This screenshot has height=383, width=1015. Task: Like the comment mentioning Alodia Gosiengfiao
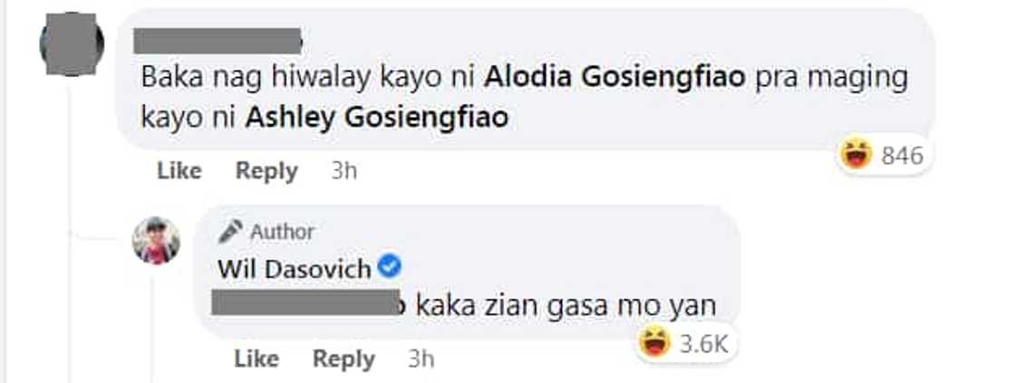pyautogui.click(x=179, y=171)
